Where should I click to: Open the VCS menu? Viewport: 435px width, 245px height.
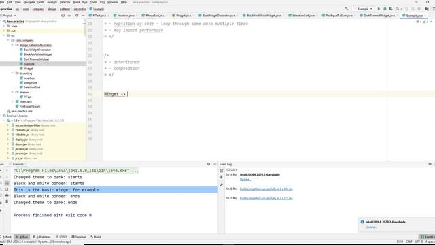pyautogui.click(x=102, y=2)
